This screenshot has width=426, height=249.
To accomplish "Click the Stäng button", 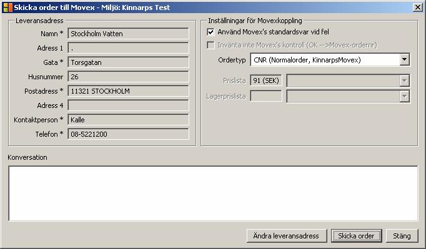I will [402, 236].
